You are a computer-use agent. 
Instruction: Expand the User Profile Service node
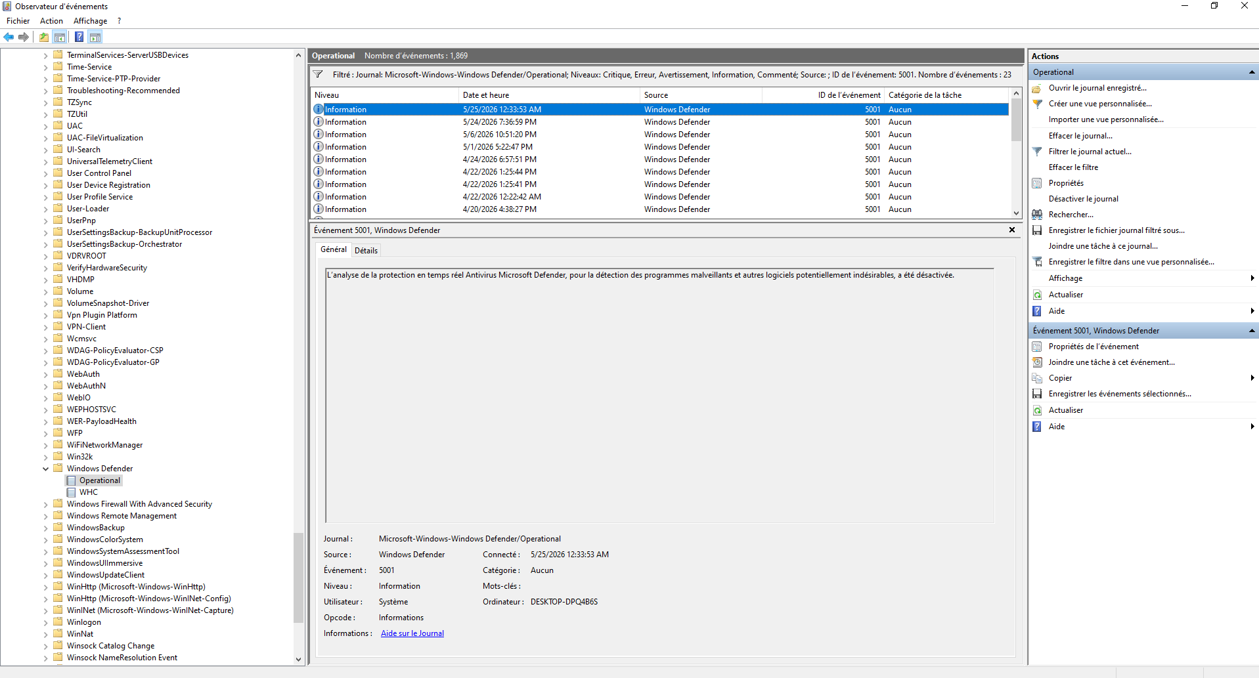tap(45, 197)
